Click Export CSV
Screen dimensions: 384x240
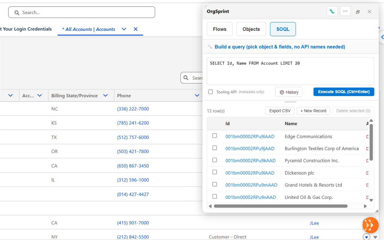280,111
